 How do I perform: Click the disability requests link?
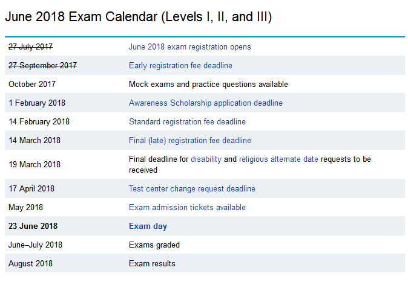[206, 159]
